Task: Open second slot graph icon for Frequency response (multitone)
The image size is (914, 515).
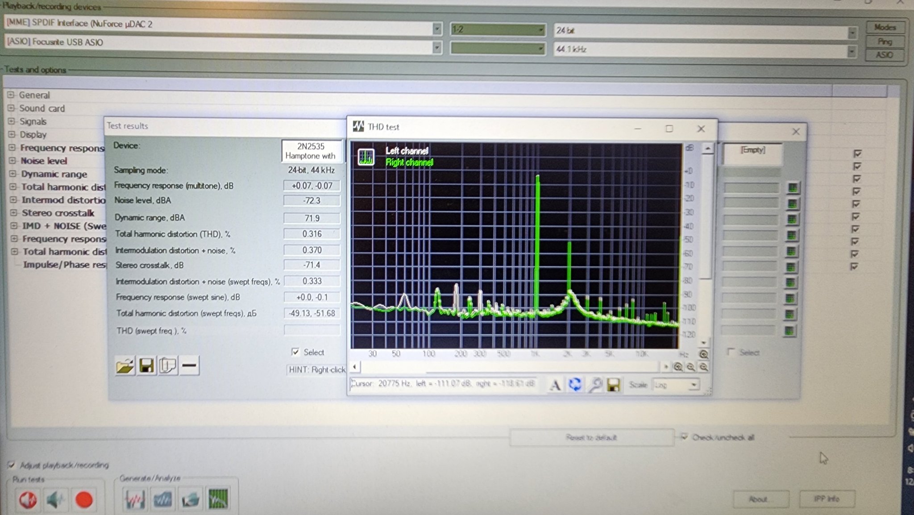Action: pos(793,187)
